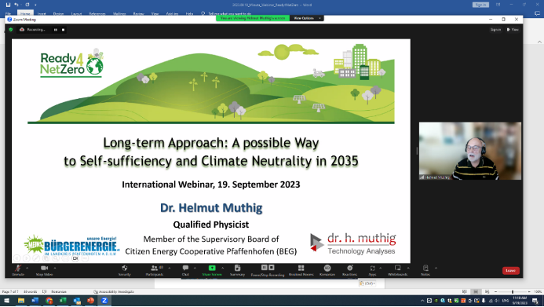Viewport: 544px width, 307px height.
Task: Click the Unmute microphone icon
Action: click(18, 268)
